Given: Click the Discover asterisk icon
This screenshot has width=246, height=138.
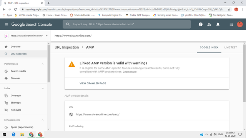Looking at the screenshot, I should [x=6, y=78].
